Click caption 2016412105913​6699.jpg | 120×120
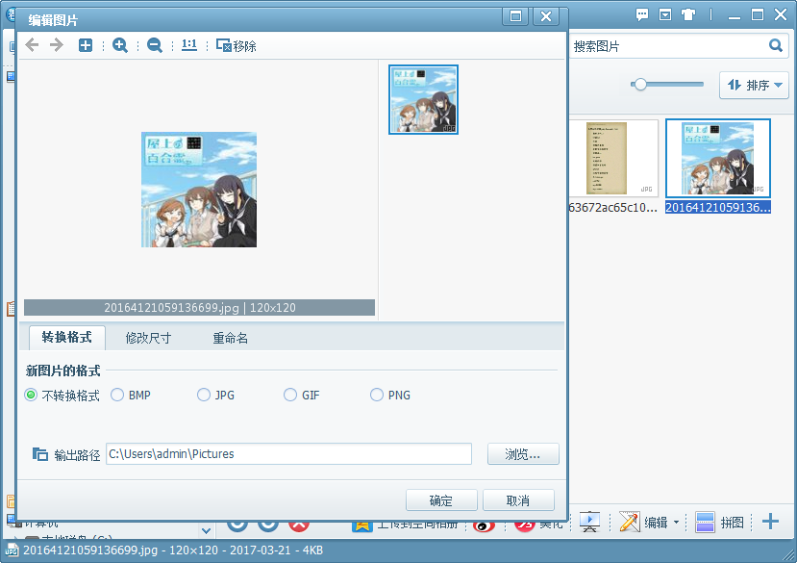The width and height of the screenshot is (797, 563). [200, 307]
